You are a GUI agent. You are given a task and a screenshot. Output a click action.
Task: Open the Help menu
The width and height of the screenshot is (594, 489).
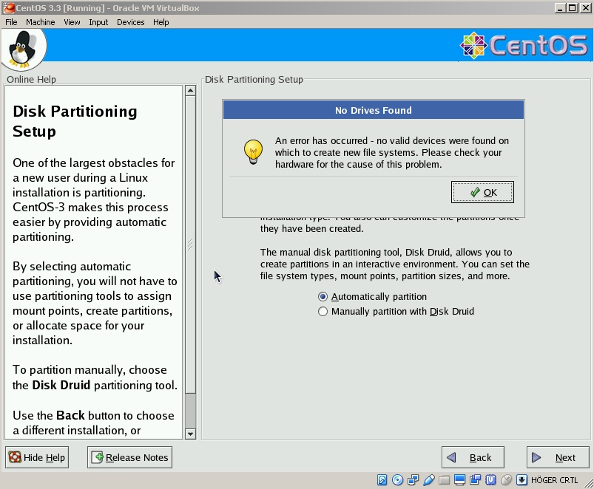(x=161, y=22)
